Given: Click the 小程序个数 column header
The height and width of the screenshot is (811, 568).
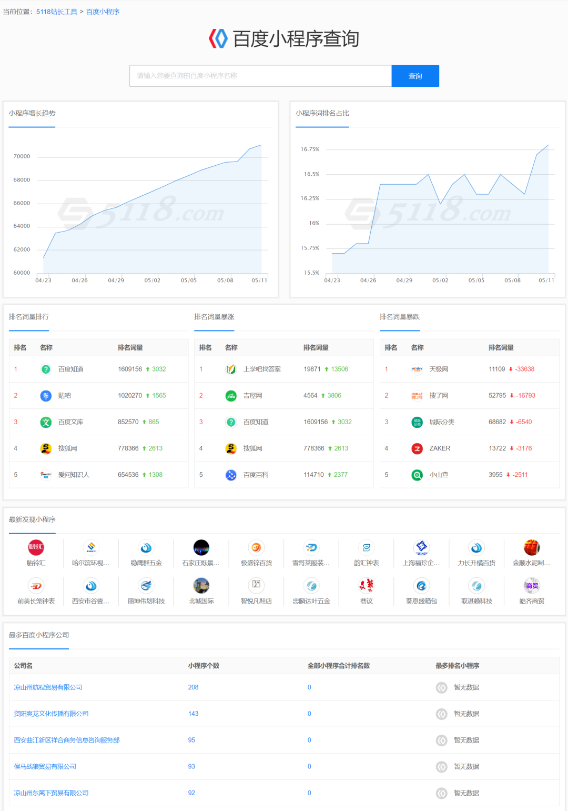Looking at the screenshot, I should coord(204,666).
